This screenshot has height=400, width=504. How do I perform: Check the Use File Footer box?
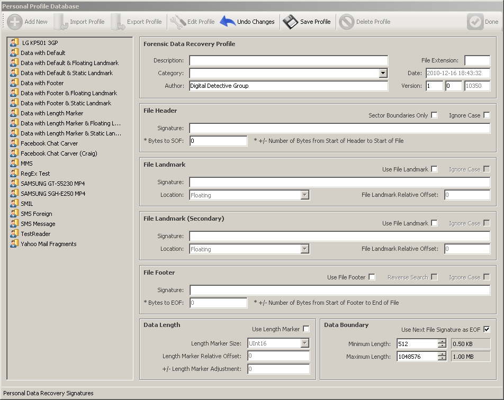coord(372,277)
